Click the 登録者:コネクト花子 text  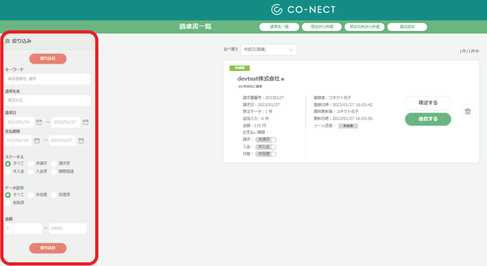[x=332, y=98]
